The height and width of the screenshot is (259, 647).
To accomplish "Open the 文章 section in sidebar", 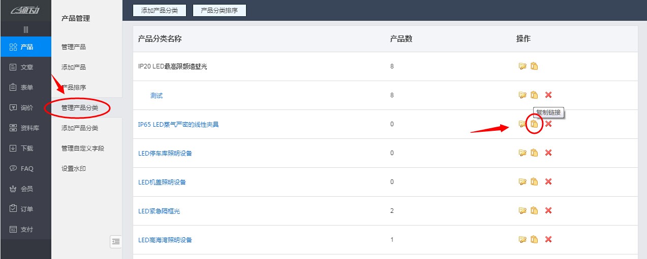I will (x=25, y=67).
